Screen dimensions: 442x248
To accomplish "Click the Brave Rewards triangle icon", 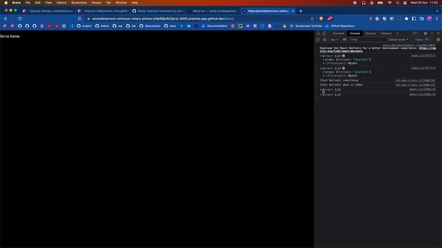I will pos(329,19).
